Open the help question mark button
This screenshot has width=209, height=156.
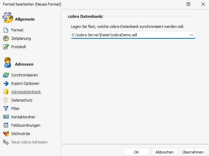click(188, 4)
